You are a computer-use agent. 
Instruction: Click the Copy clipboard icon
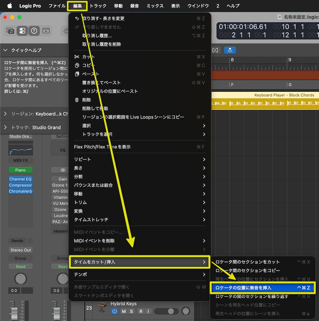coord(77,65)
